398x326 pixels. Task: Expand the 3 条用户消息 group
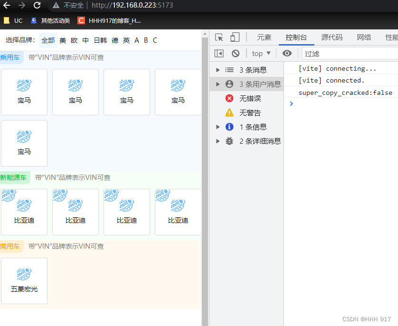(218, 84)
